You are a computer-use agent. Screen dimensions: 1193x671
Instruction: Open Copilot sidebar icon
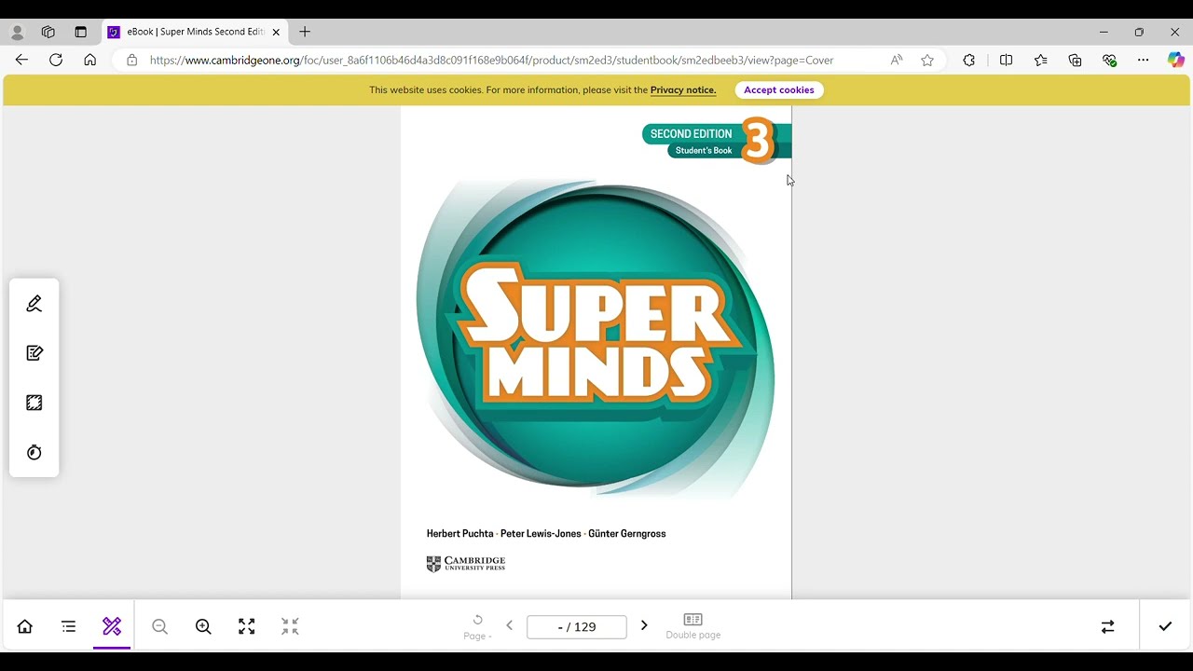click(1176, 60)
